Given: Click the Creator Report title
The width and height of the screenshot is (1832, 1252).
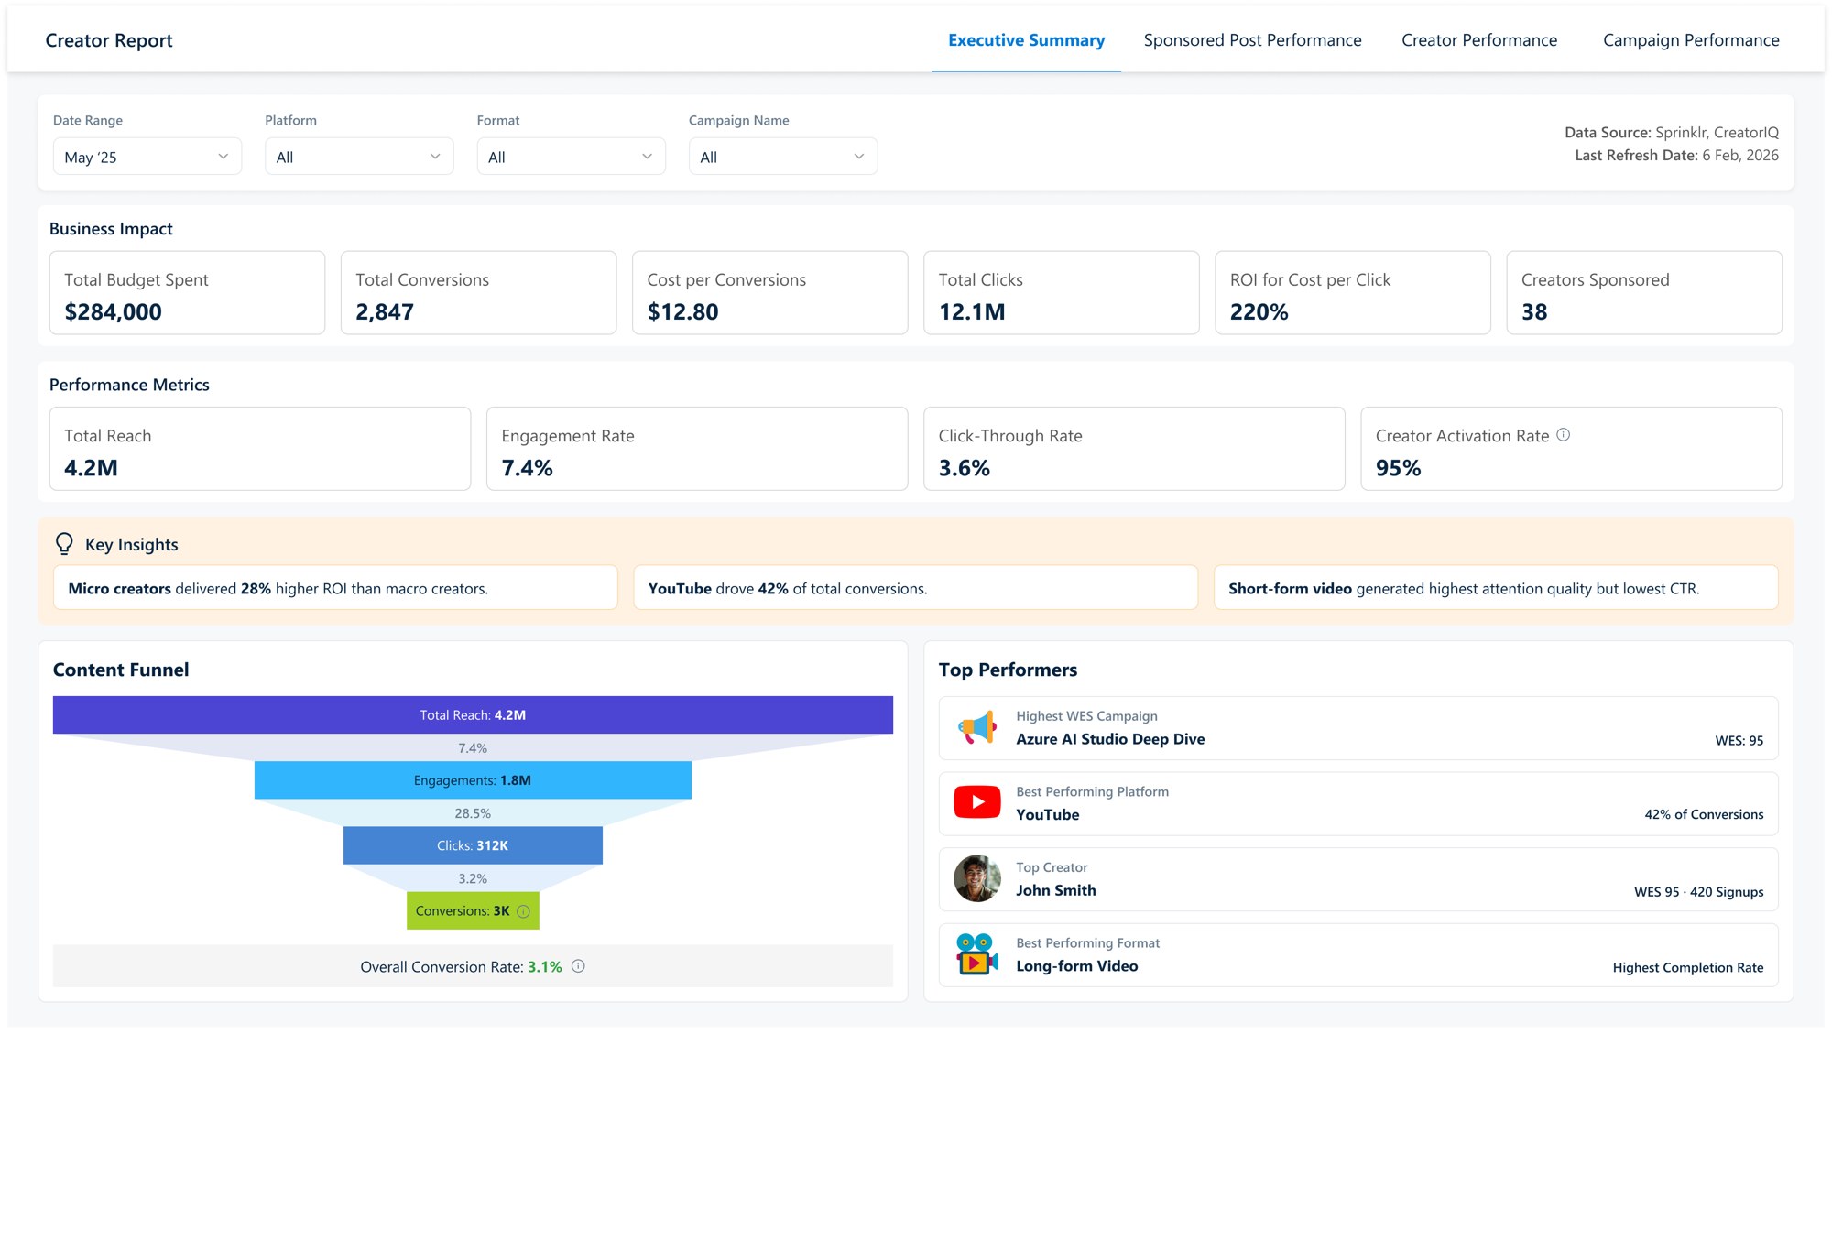Looking at the screenshot, I should [109, 40].
